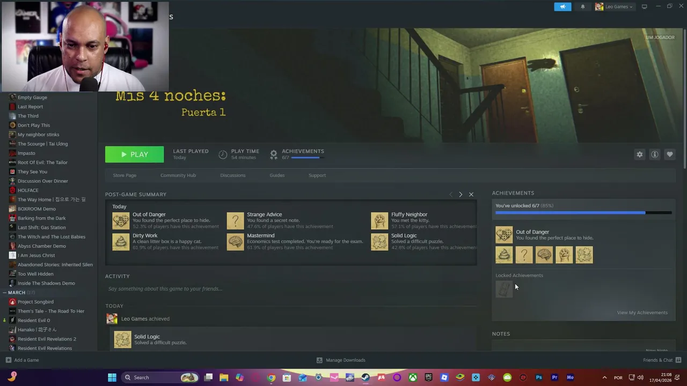
Task: Open the game info icon
Action: [x=655, y=154]
